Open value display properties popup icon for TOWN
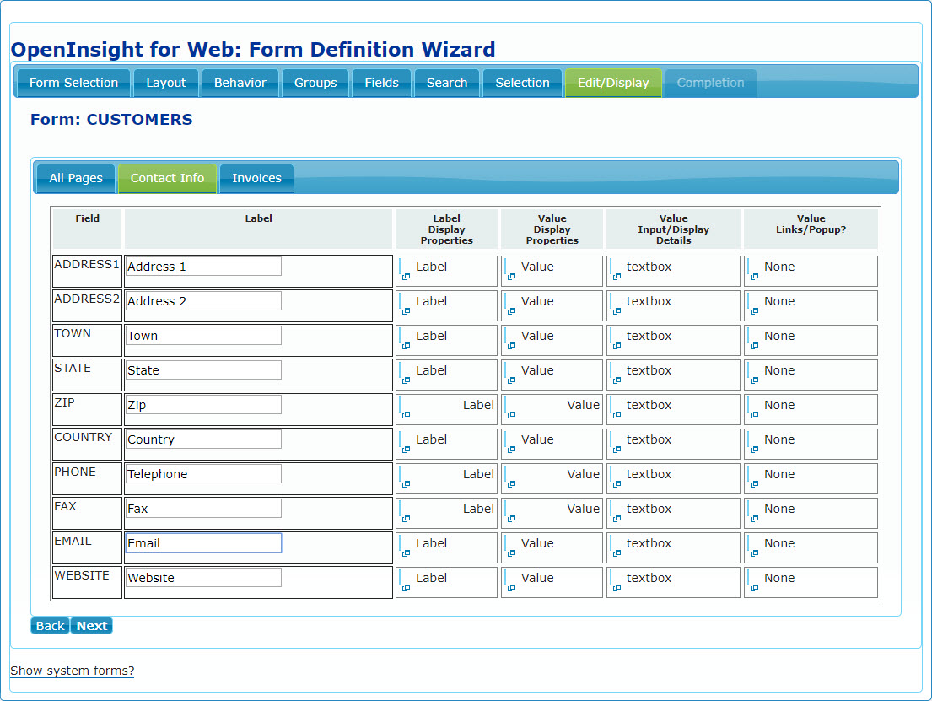Viewport: 932px width, 701px height. (511, 346)
